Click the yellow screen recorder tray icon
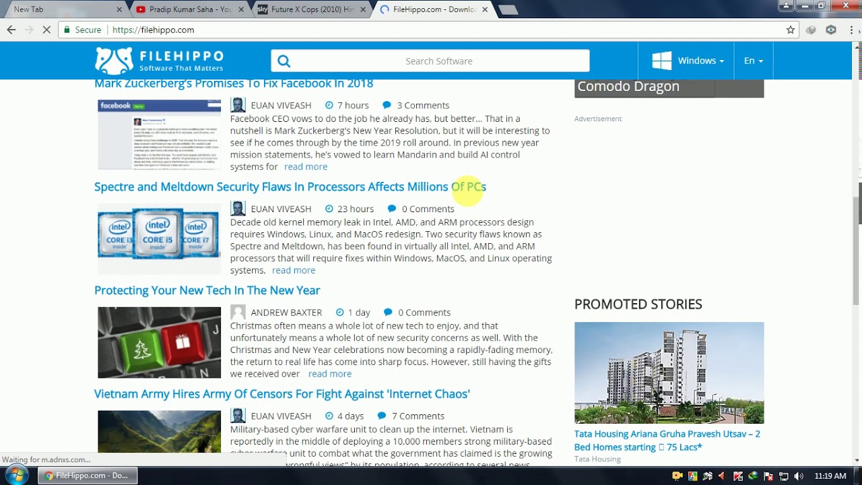862x485 pixels. (677, 476)
